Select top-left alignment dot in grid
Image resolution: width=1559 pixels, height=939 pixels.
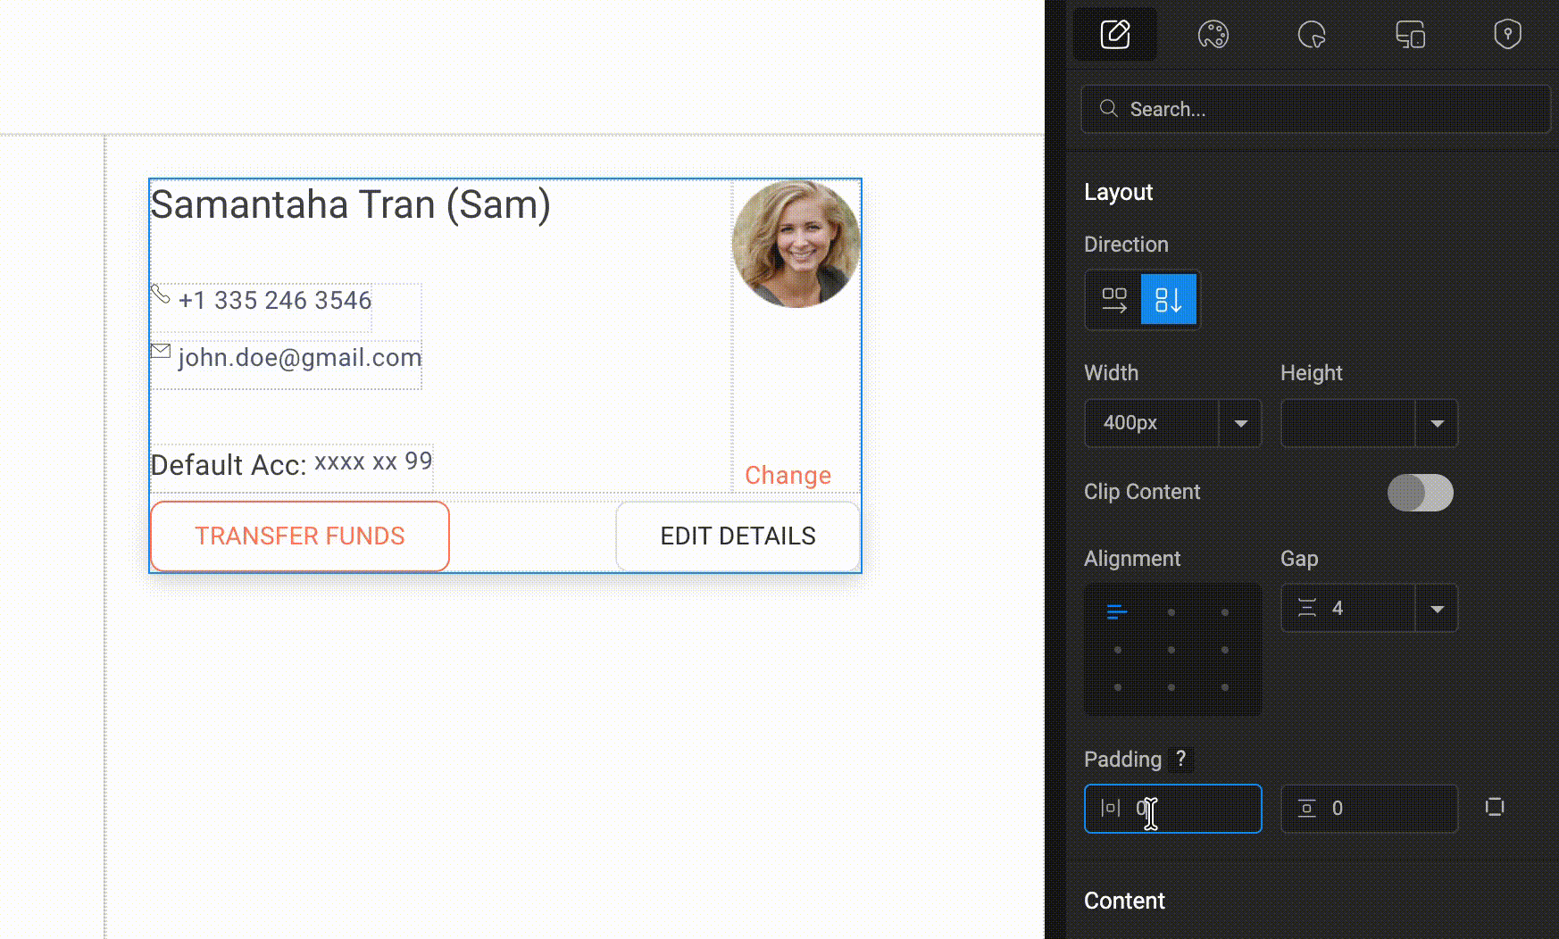1117,612
